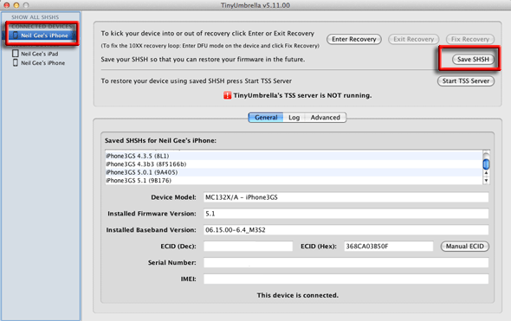Click the "Saved SHSHs for Neil Gee's iPhone:" heading
This screenshot has height=321, width=511.
(160, 141)
